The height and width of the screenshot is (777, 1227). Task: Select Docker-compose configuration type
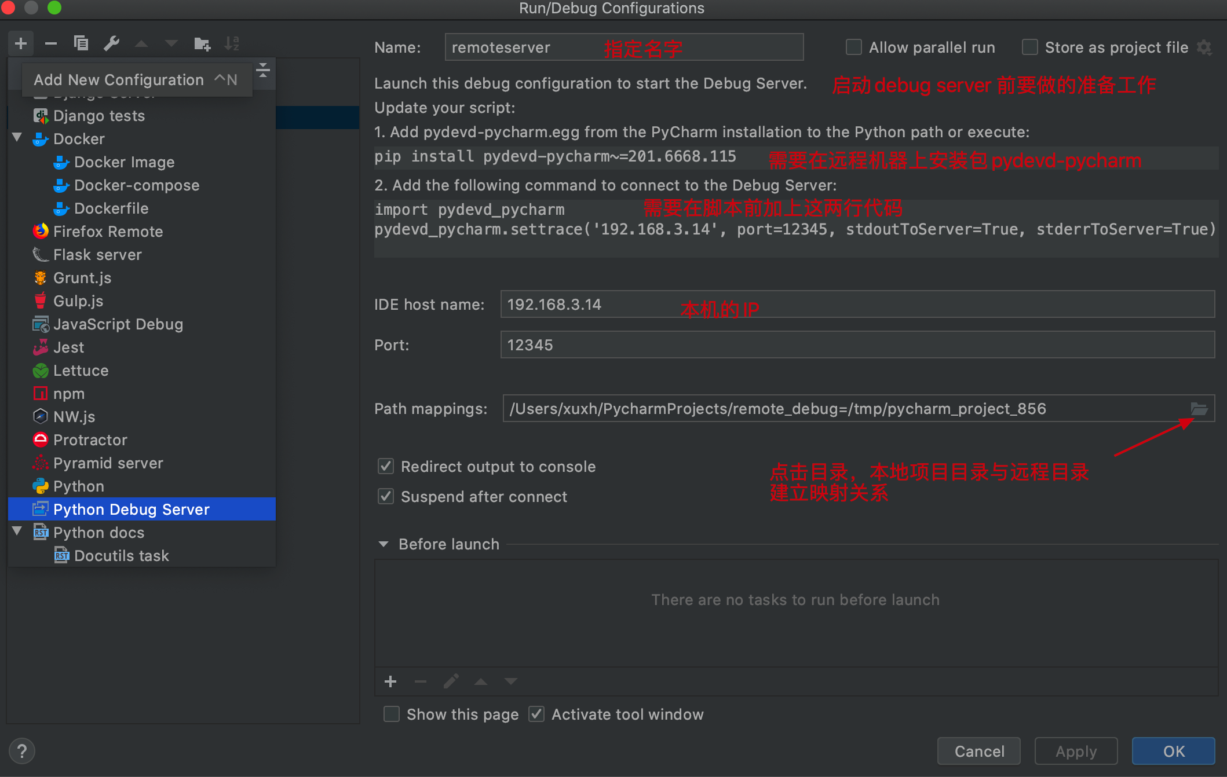(x=142, y=185)
